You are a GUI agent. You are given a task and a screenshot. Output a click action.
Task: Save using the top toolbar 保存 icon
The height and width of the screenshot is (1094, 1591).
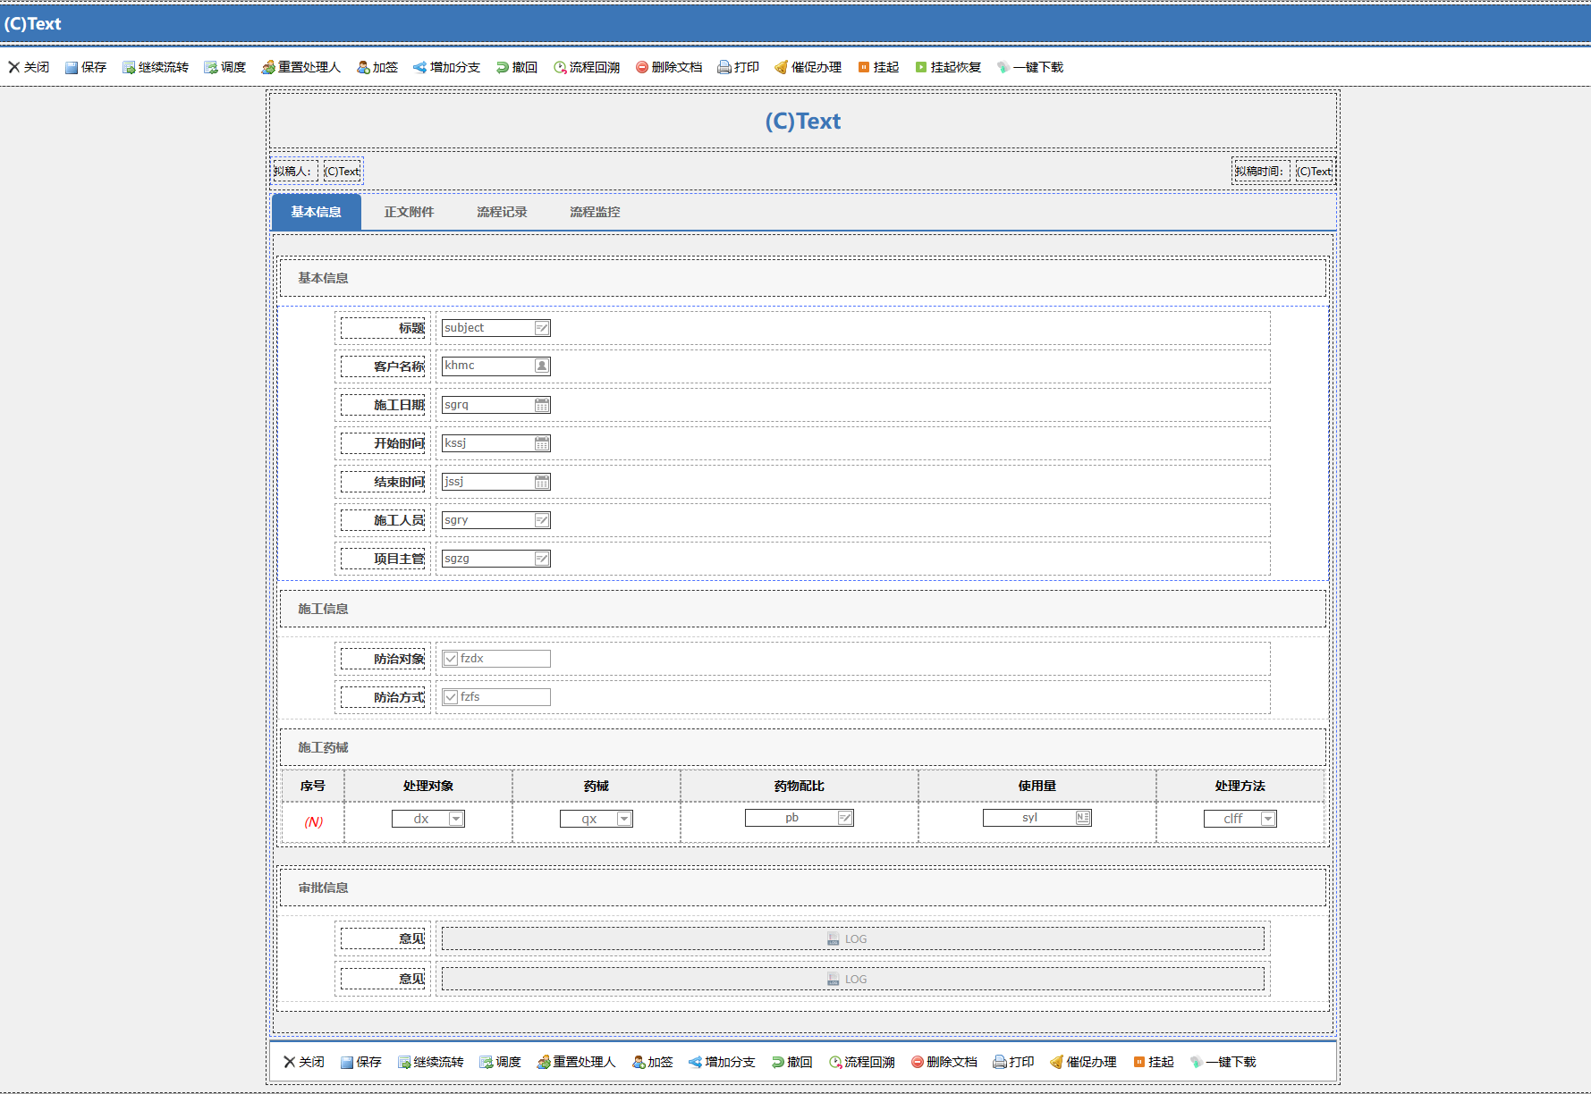click(72, 67)
